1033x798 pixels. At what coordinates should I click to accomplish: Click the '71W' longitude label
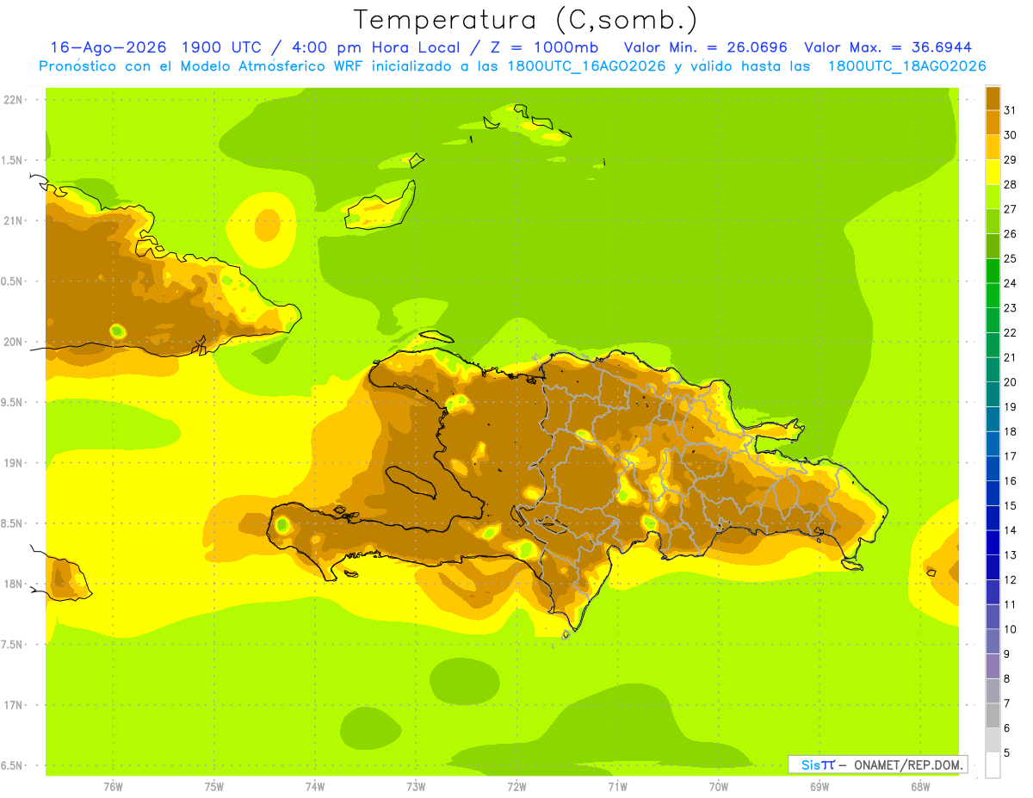point(617,786)
